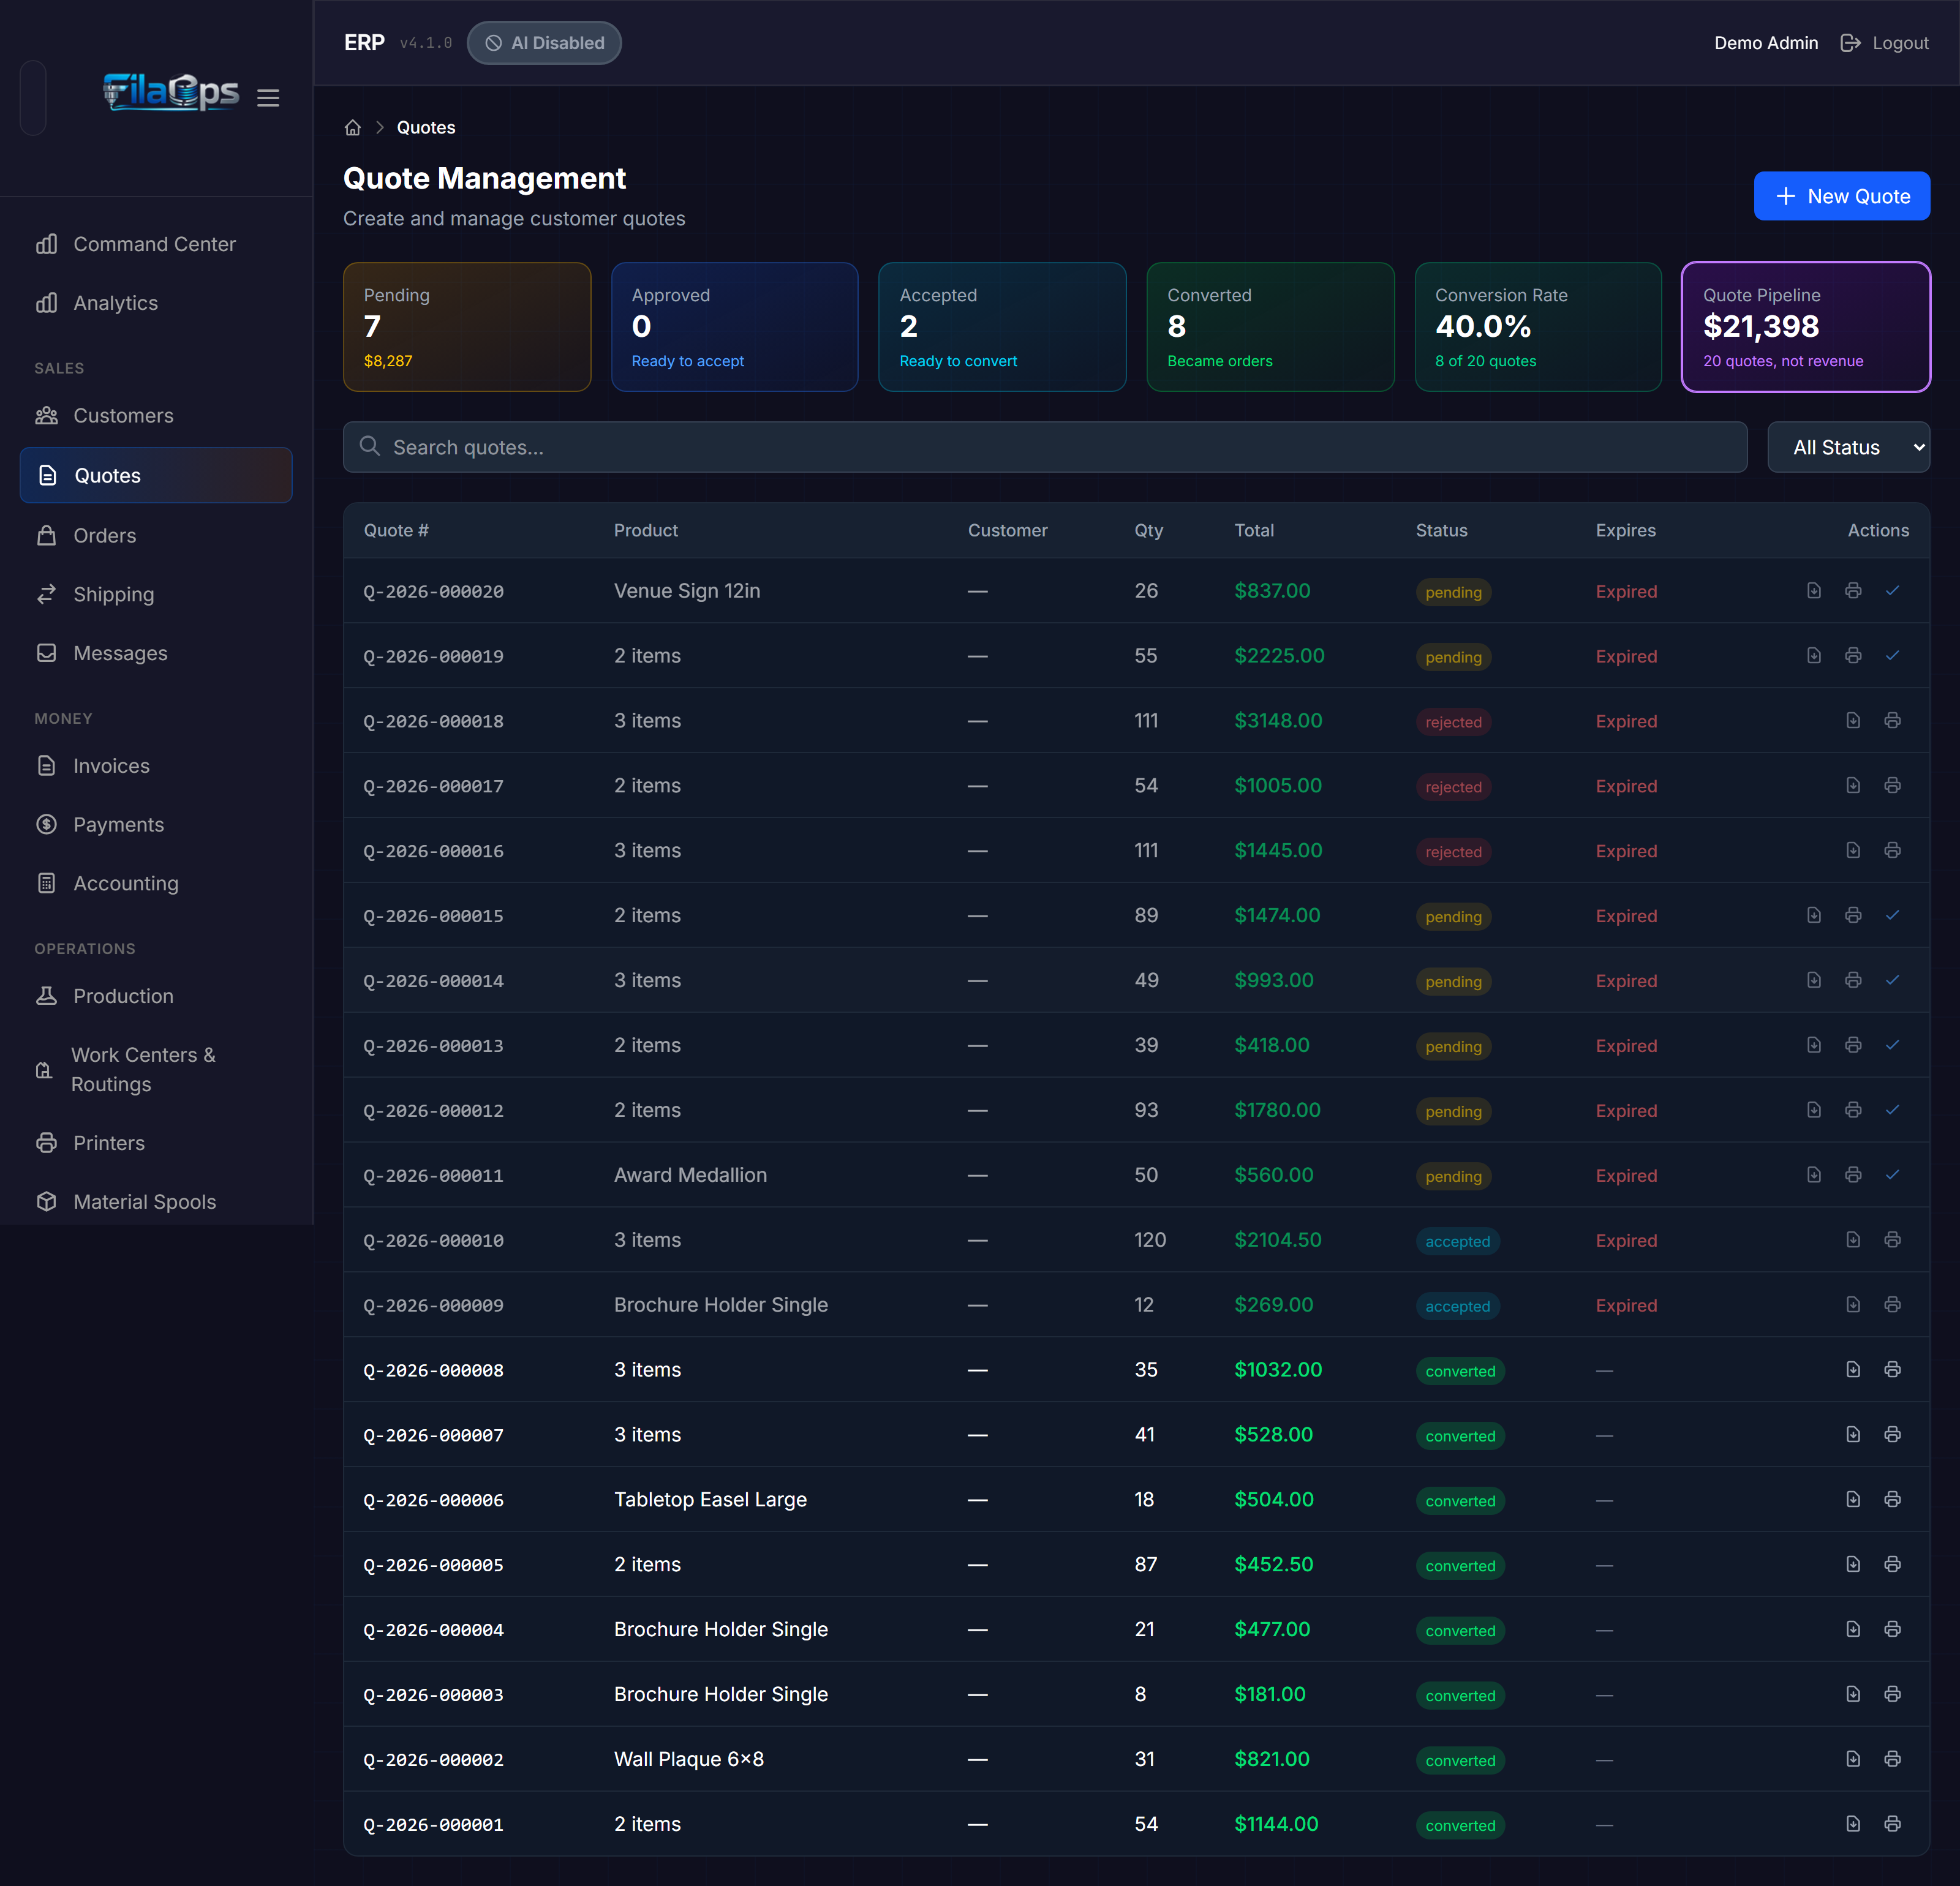This screenshot has width=1960, height=1886.
Task: Download PDF for Tabletop Easel Large quote
Action: (1853, 1500)
